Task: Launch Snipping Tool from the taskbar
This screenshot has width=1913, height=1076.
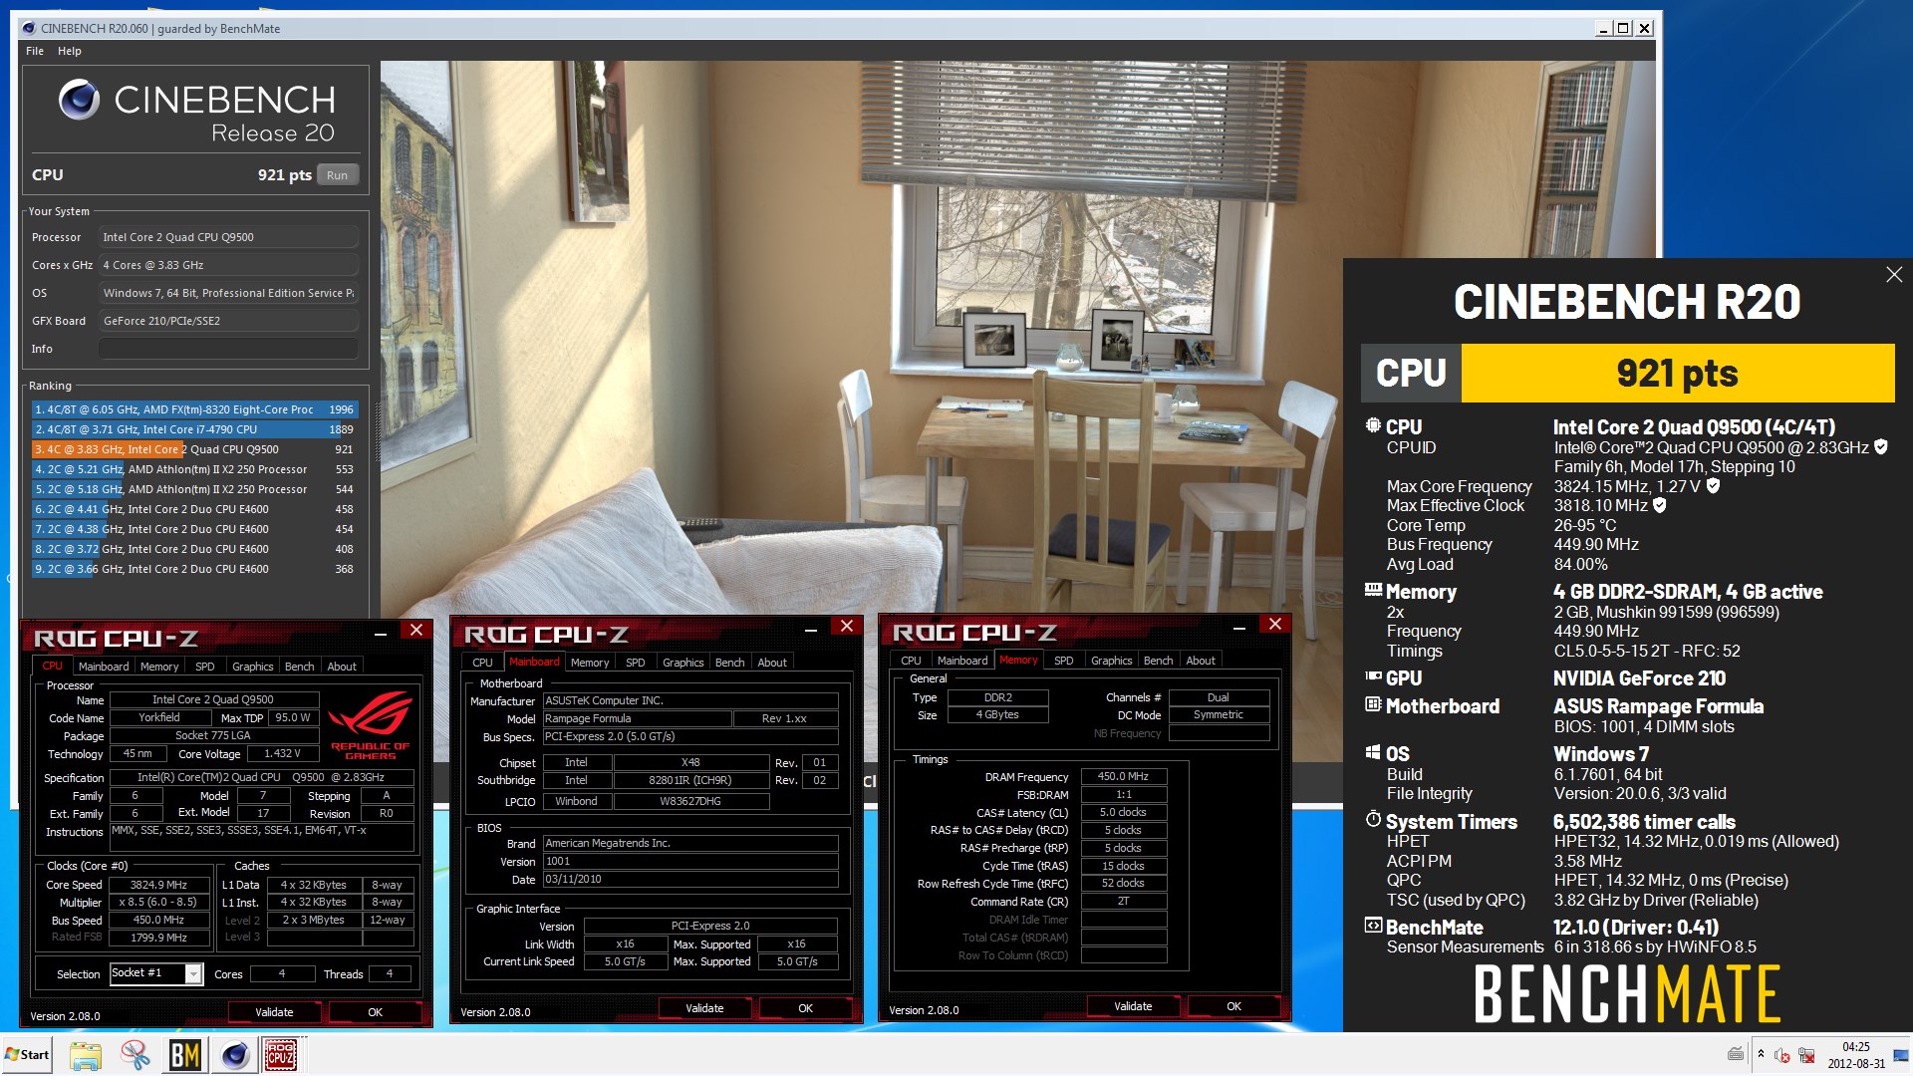Action: 135,1054
